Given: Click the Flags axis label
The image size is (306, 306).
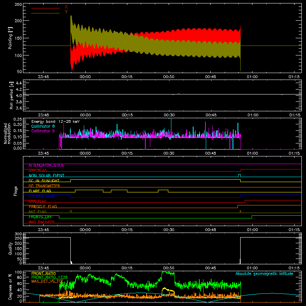Looking at the screenshot, I should (15, 191).
